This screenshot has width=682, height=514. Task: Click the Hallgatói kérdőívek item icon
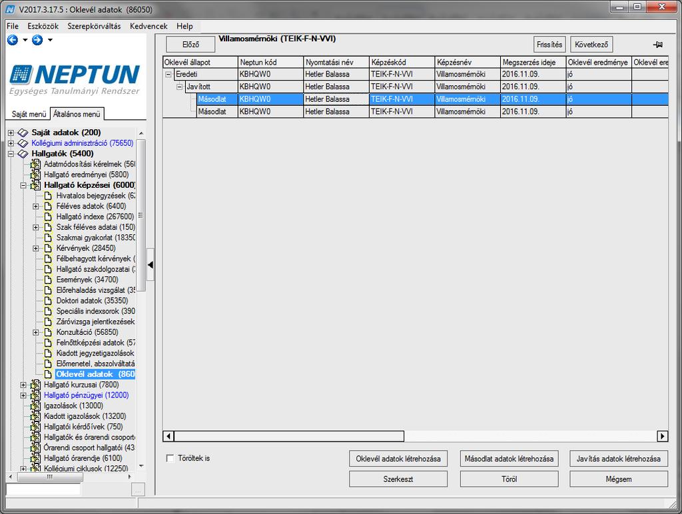click(35, 427)
